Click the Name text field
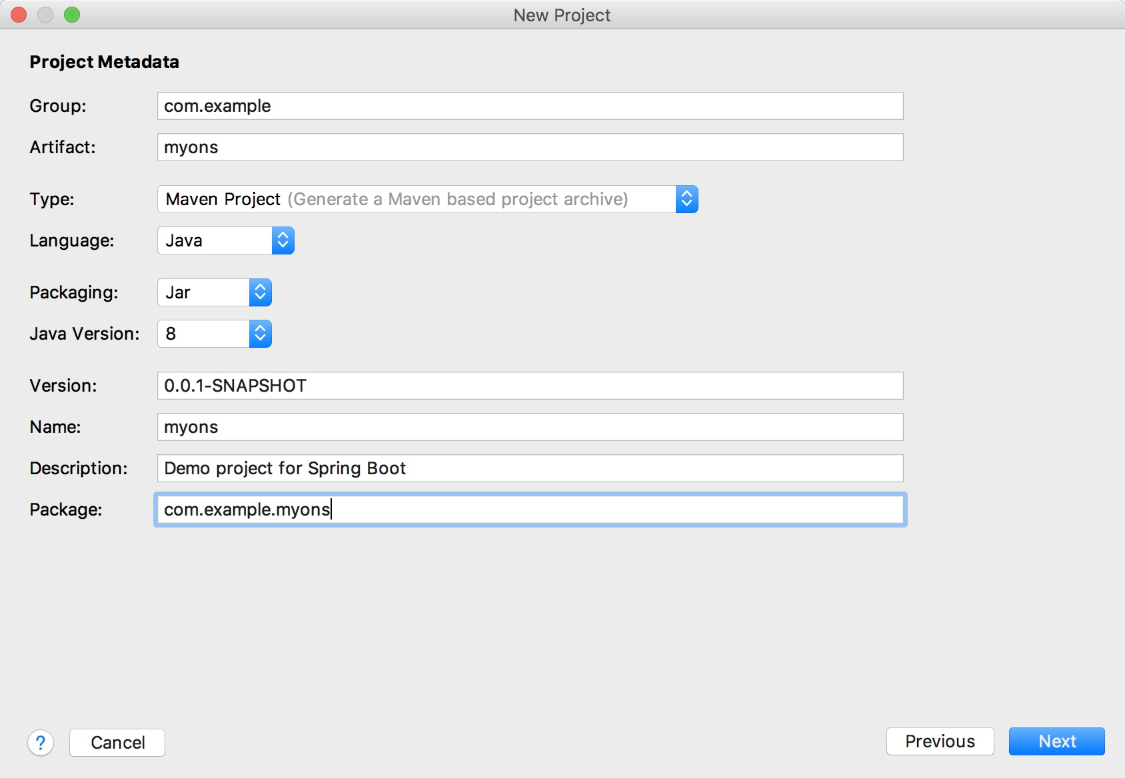This screenshot has height=778, width=1125. coord(530,427)
